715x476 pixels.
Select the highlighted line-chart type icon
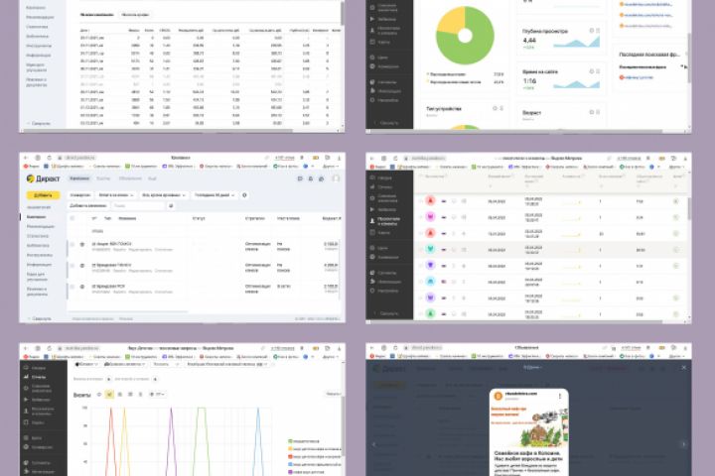pos(109,394)
